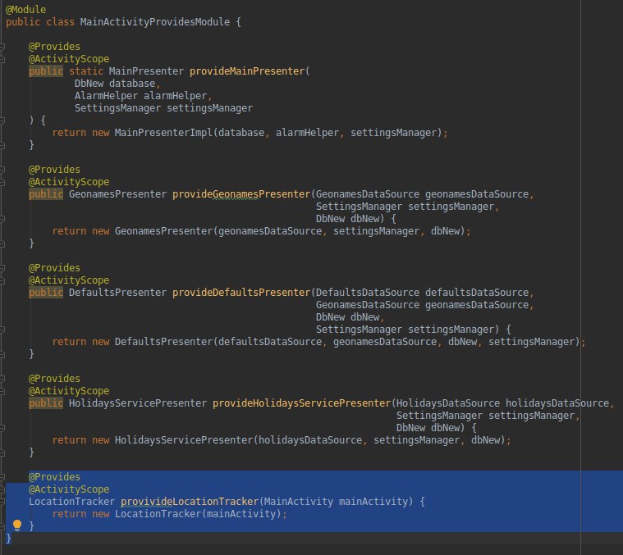
Task: Click 'new GeonamesPresenter' in the return statement
Action: pos(153,231)
